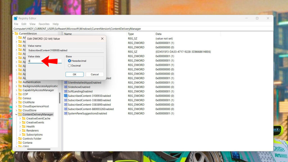288x162 pixels.
Task: Click the Registry Editor app icon in title bar
Action: click(x=16, y=18)
